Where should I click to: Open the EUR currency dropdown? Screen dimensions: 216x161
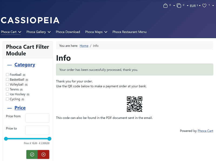tap(195, 6)
